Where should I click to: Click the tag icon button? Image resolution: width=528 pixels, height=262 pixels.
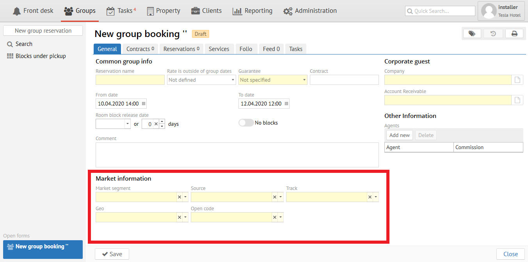pyautogui.click(x=472, y=34)
